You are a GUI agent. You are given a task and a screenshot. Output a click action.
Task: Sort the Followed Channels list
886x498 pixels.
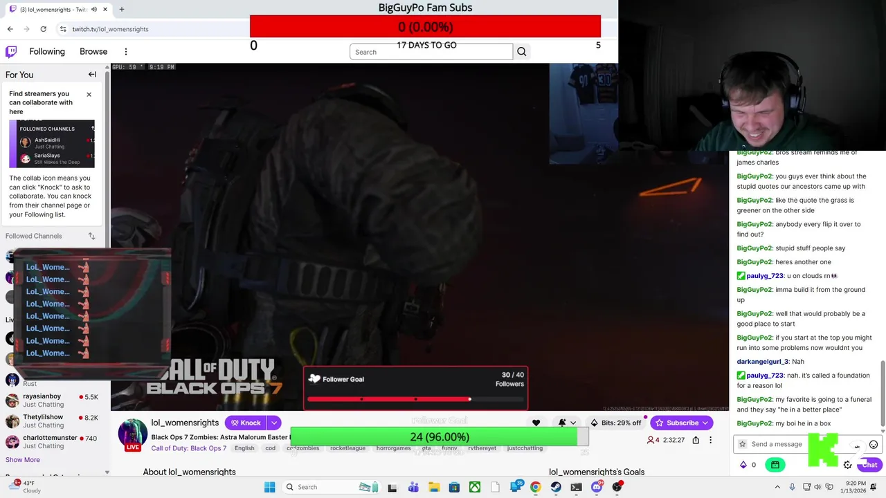(91, 236)
